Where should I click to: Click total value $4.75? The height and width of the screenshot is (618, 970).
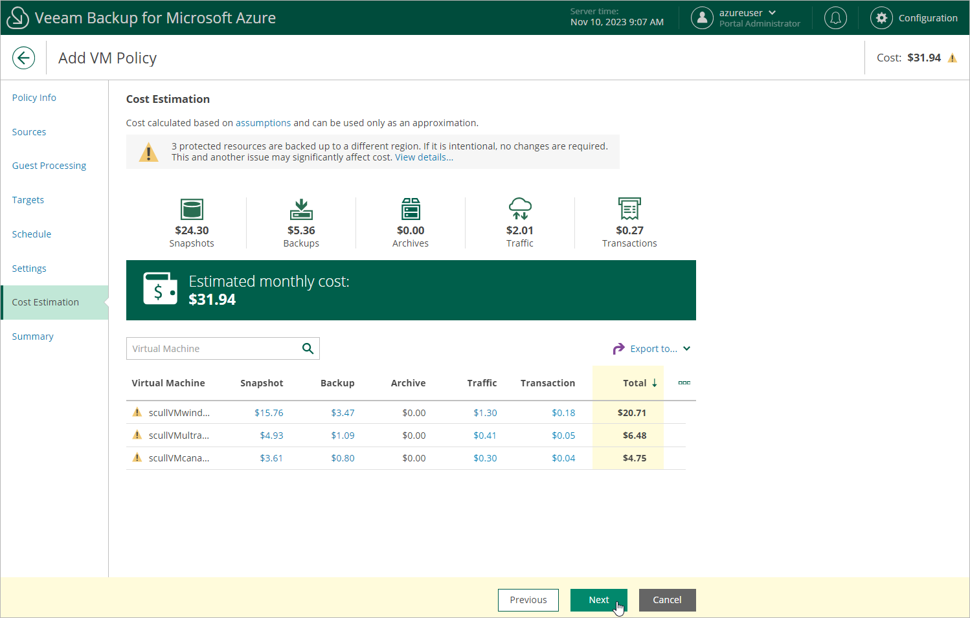click(635, 458)
